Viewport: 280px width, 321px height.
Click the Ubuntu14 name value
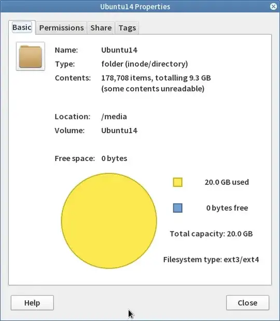tap(119, 50)
